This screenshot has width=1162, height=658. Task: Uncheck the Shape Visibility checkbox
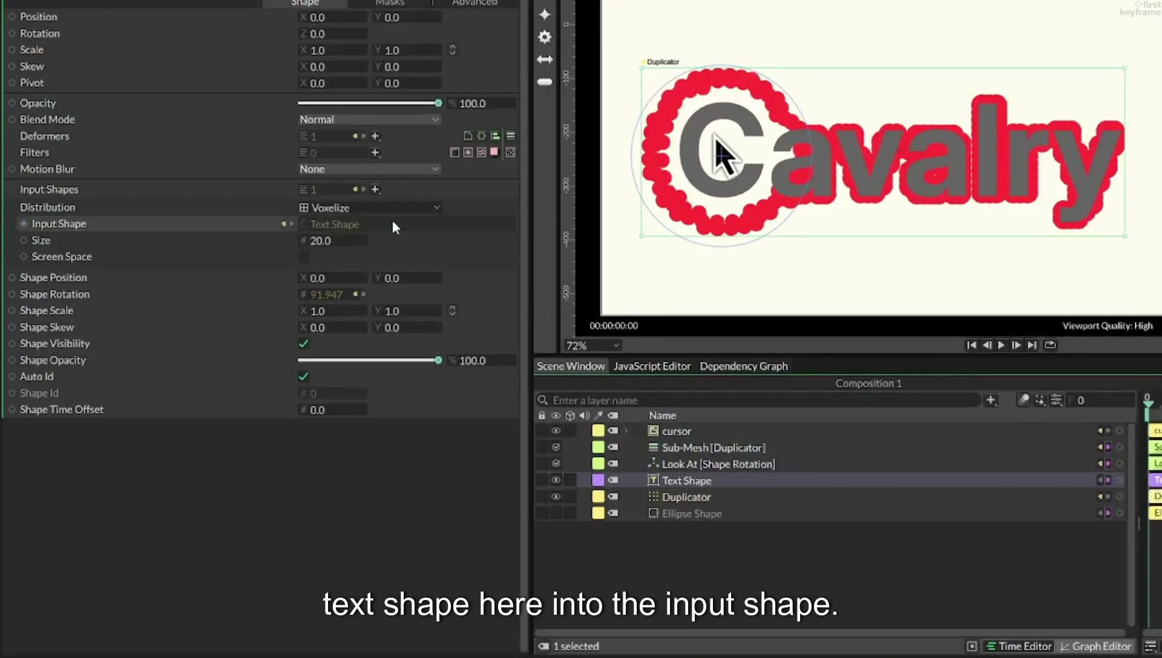pos(304,344)
